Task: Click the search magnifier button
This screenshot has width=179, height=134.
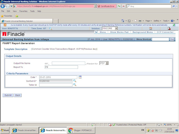Action: (x=174, y=6)
